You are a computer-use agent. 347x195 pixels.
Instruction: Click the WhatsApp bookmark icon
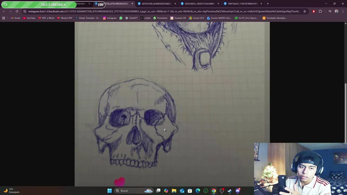121,18
